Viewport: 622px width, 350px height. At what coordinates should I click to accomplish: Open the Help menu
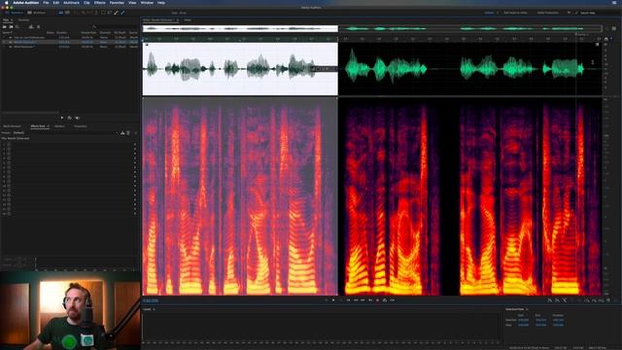(x=161, y=2)
